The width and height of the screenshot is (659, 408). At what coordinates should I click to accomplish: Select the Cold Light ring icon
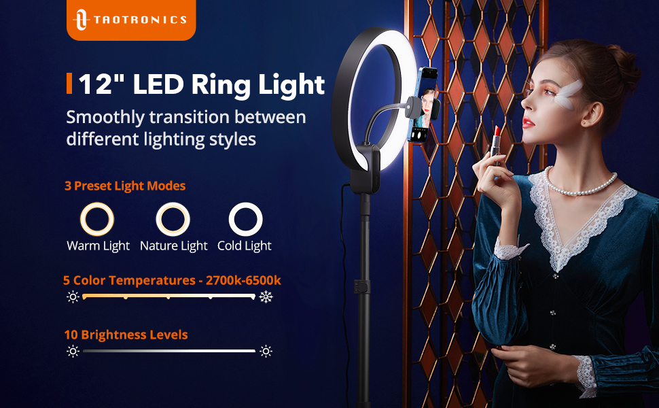245,219
